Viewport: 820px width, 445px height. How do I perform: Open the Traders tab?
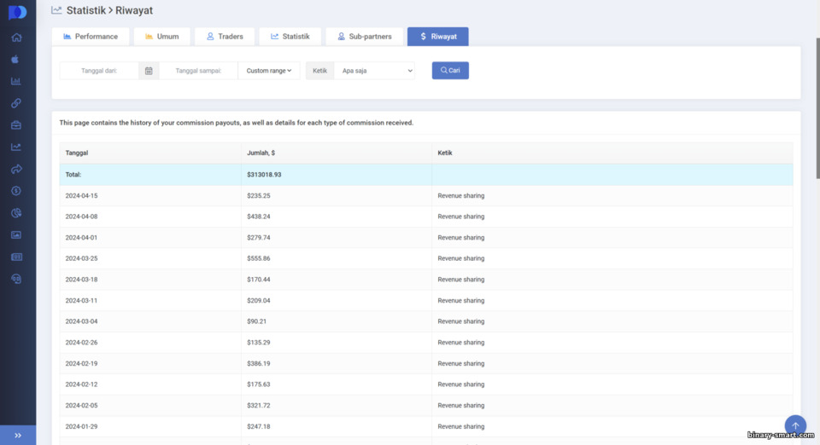[x=225, y=37]
